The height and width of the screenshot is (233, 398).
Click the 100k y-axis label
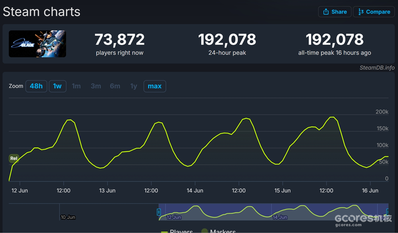pos(383,145)
